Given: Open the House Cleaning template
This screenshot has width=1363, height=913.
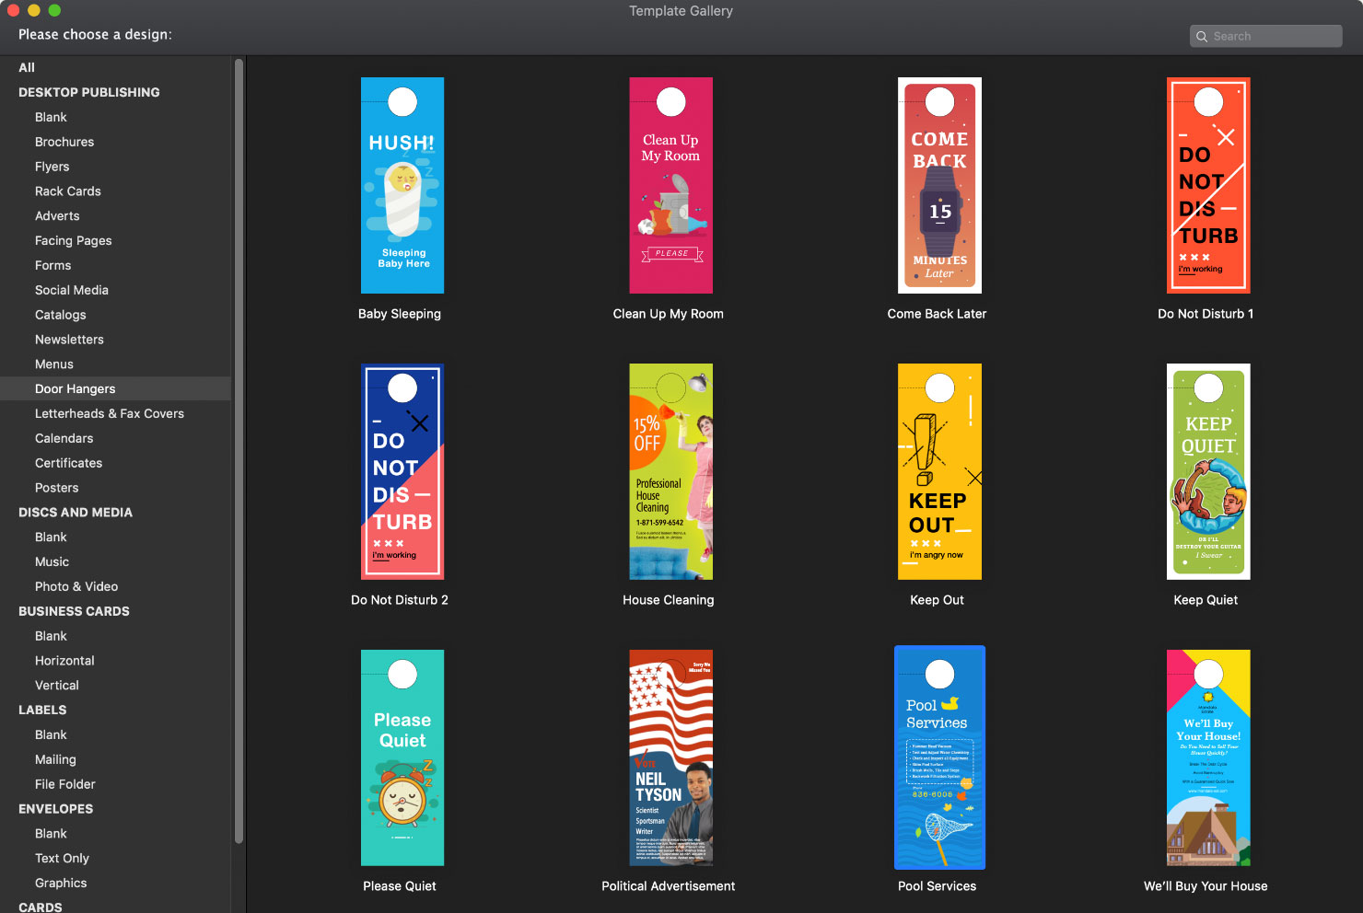Looking at the screenshot, I should [670, 471].
